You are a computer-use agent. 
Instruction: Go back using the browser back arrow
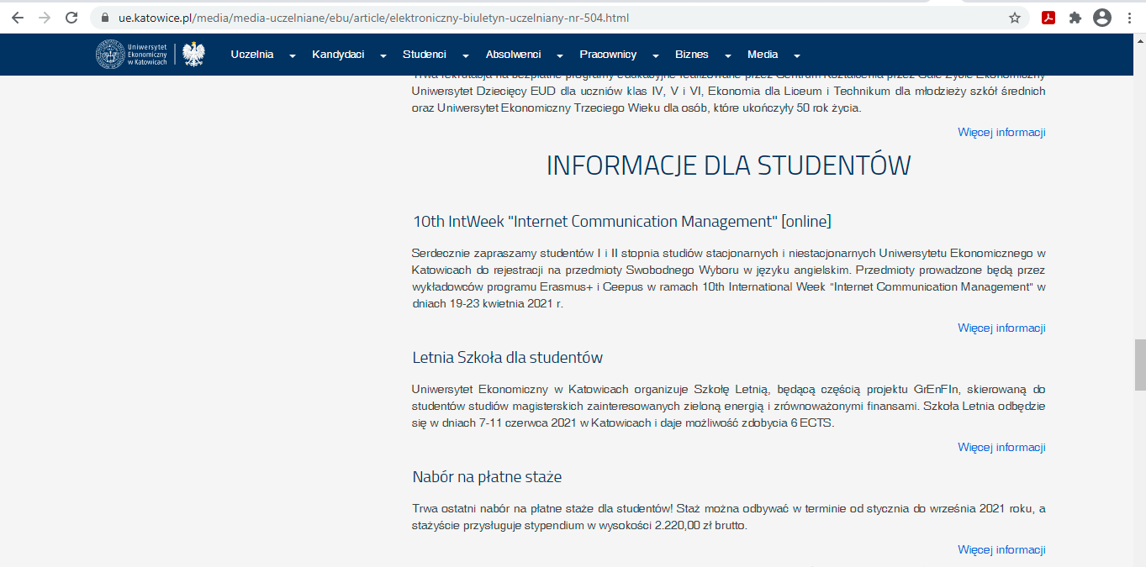click(x=18, y=18)
